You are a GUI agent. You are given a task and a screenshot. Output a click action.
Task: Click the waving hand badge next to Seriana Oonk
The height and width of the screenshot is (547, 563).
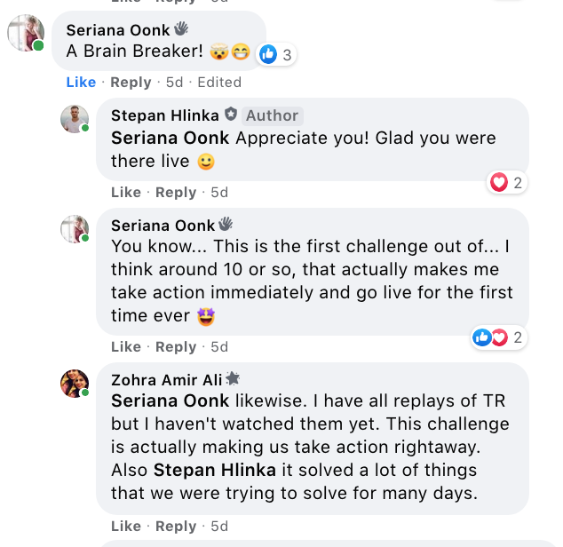181,29
